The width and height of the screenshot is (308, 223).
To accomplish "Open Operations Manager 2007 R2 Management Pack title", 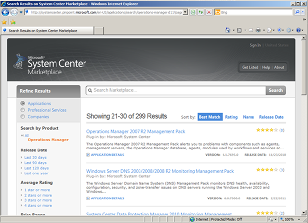I will 136,131.
